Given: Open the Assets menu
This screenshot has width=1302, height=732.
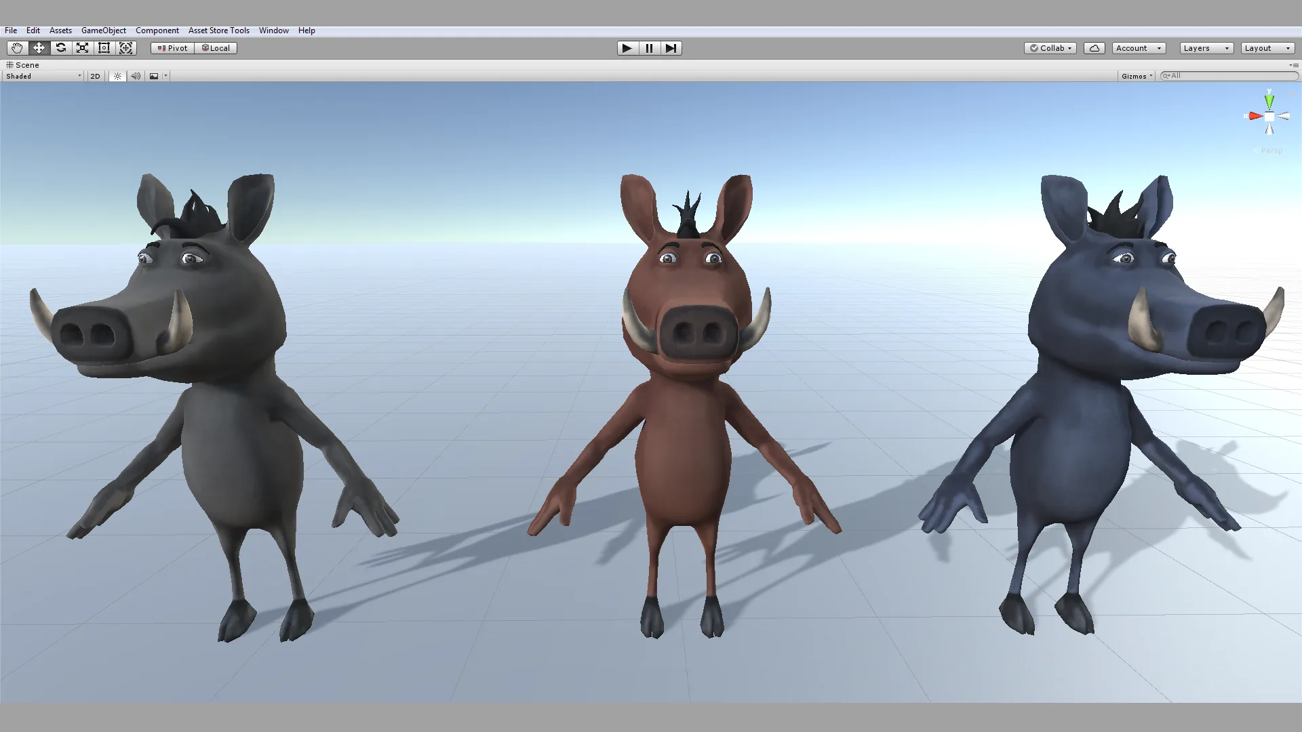Looking at the screenshot, I should click(x=60, y=30).
